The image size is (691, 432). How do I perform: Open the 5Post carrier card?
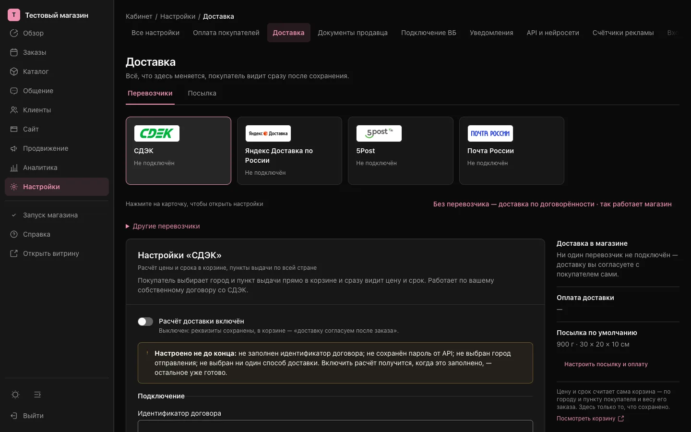(401, 151)
